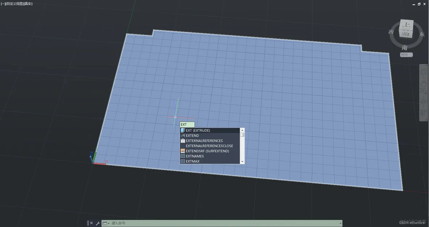Expand command history arrow at command line end
Screen dimensions: 429x227
click(x=340, y=223)
